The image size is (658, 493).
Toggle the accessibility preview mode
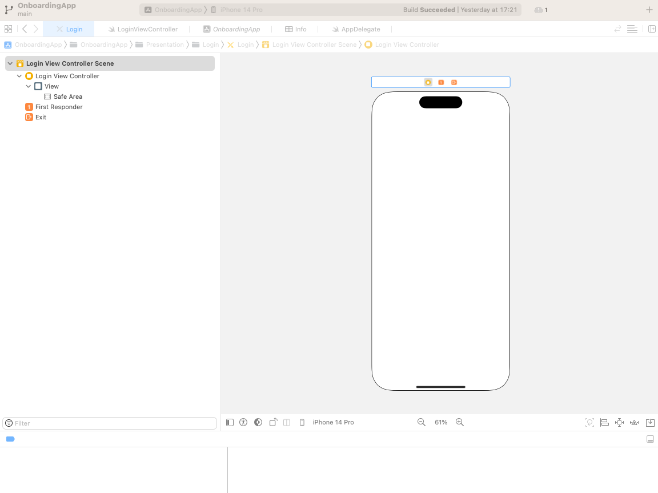pos(243,422)
